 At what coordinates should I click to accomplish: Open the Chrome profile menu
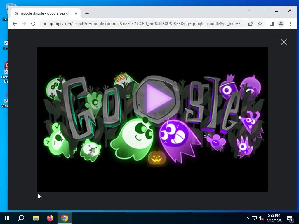[281, 24]
